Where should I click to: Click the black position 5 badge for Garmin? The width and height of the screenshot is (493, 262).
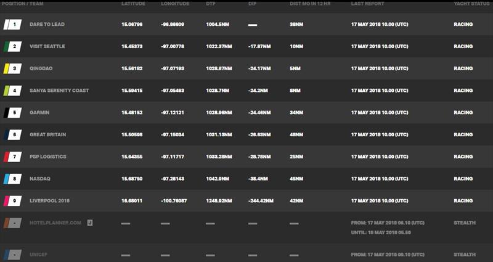click(x=12, y=113)
